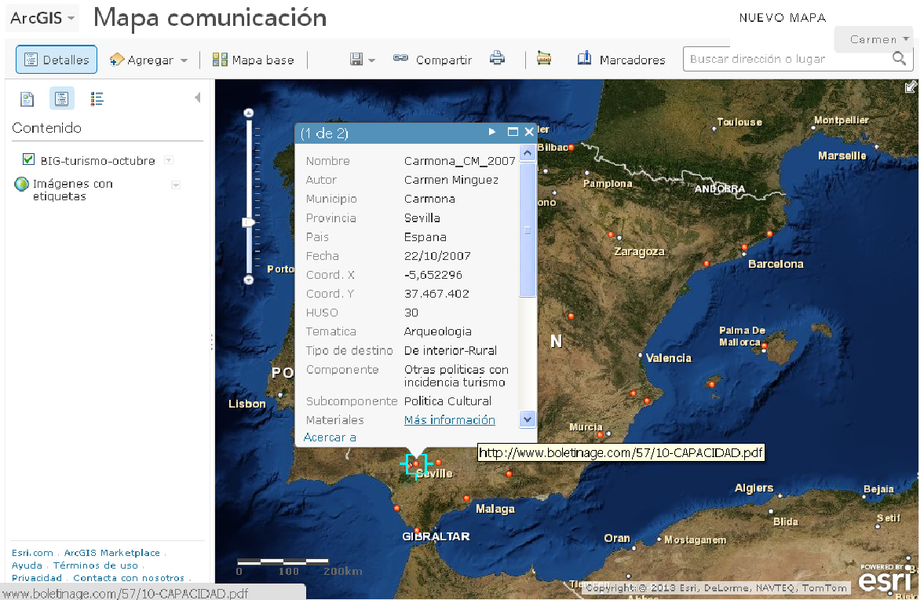
Task: Open the Compartir share option
Action: (433, 60)
